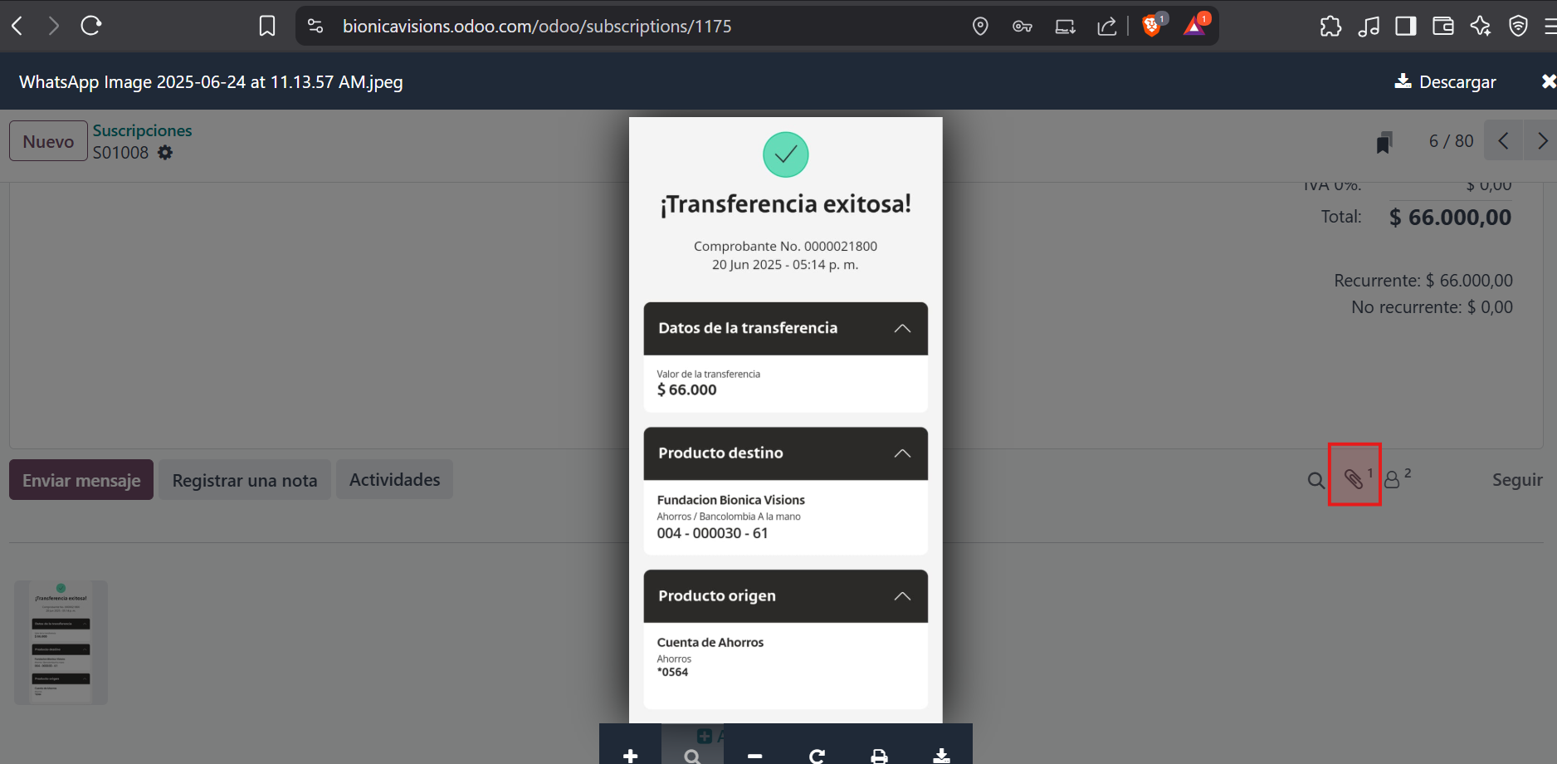1557x764 pixels.
Task: Go to the next subscription record arrow
Action: point(1541,141)
